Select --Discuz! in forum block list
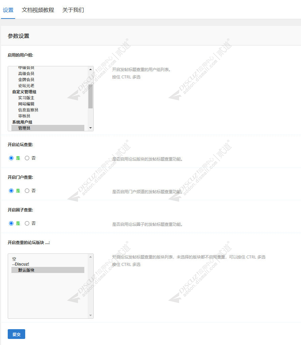The image size is (301, 345). click(x=48, y=264)
